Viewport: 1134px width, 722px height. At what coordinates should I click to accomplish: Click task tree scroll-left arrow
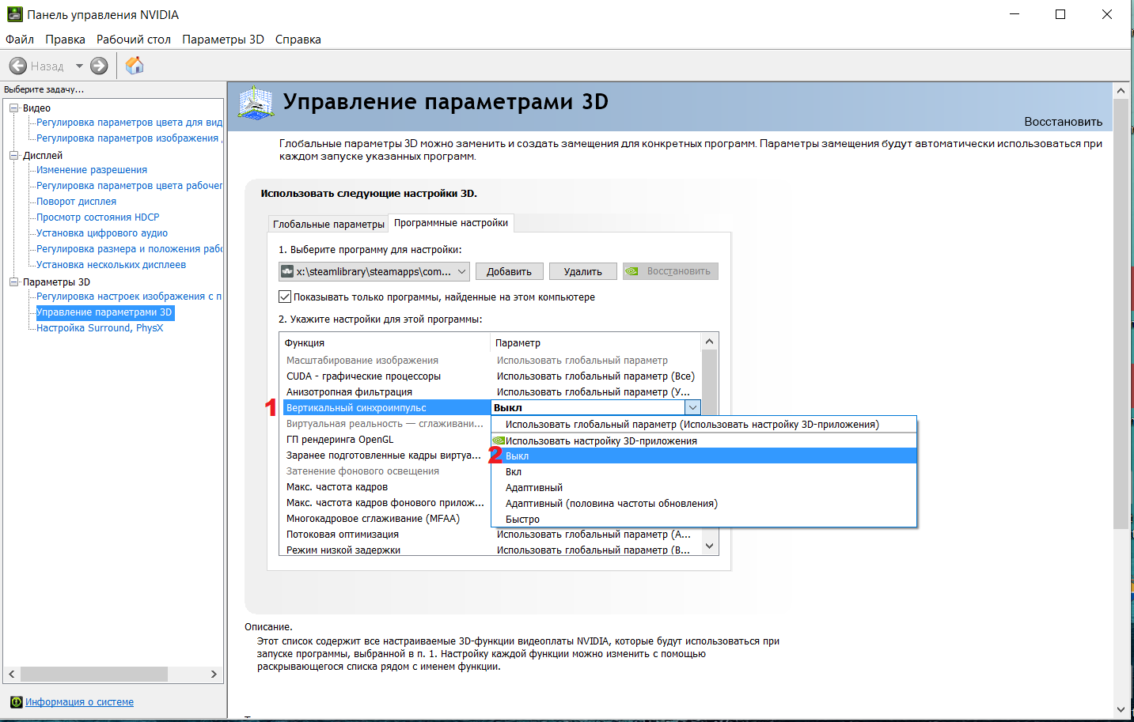(x=12, y=674)
